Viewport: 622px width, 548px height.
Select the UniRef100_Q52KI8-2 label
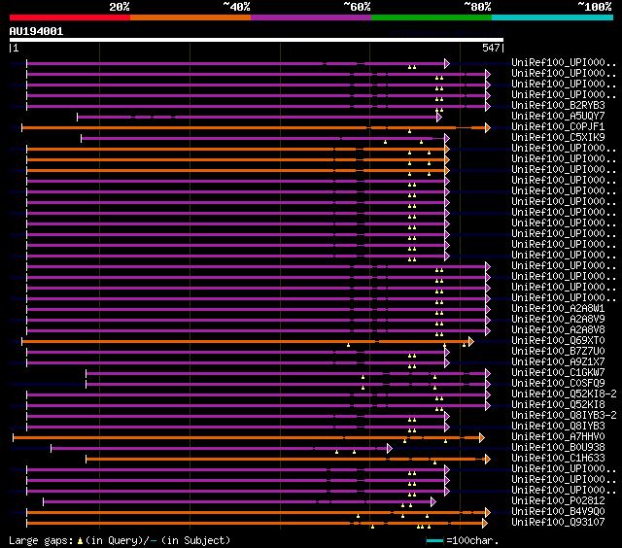[x=564, y=394]
